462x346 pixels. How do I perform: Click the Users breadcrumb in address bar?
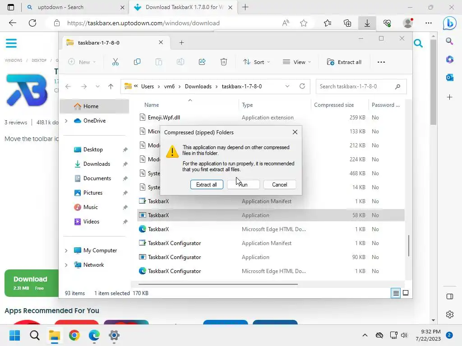pyautogui.click(x=148, y=86)
